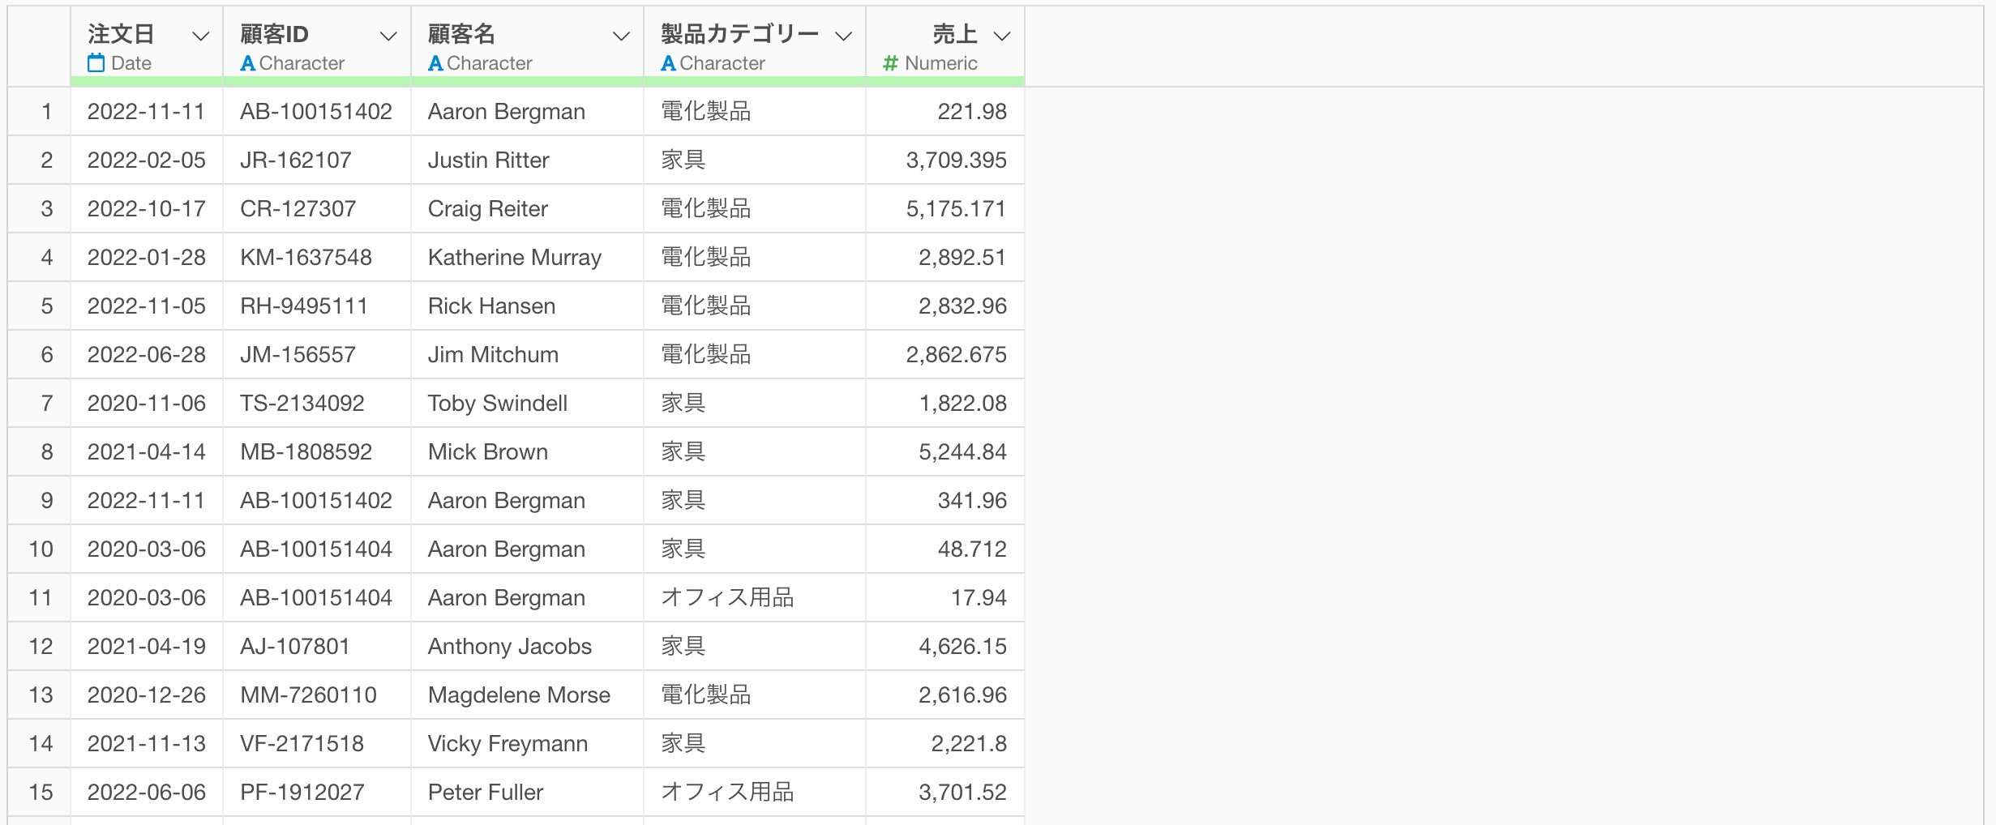The width and height of the screenshot is (1996, 825).
Task: Select the 顧客ID column header title
Action: 274,34
